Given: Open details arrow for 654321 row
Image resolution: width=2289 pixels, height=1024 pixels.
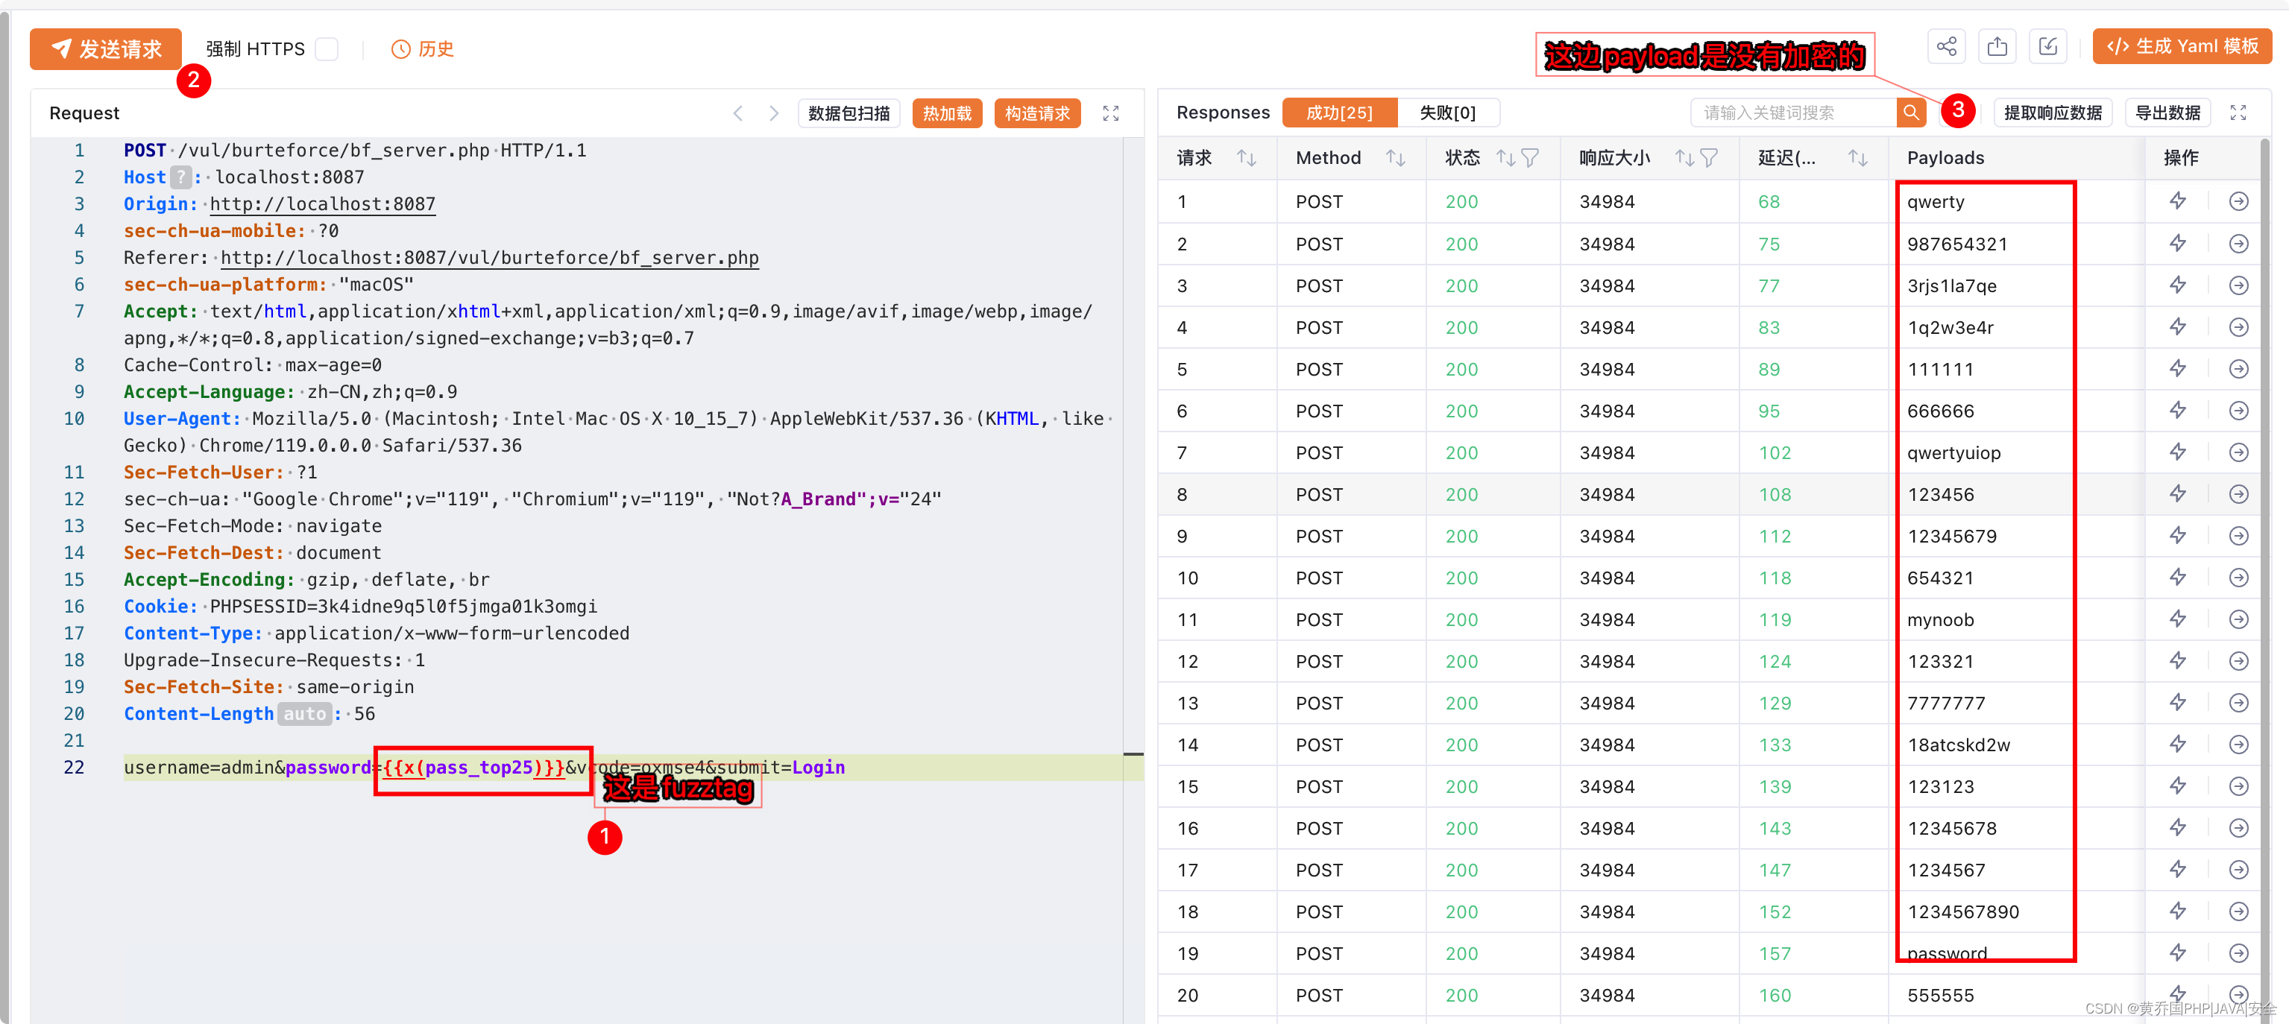Looking at the screenshot, I should point(2238,578).
